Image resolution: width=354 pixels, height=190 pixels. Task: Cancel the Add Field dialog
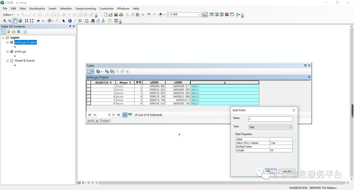click(286, 171)
